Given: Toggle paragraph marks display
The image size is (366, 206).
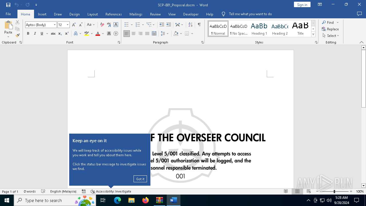Looking at the screenshot, I should [199, 25].
